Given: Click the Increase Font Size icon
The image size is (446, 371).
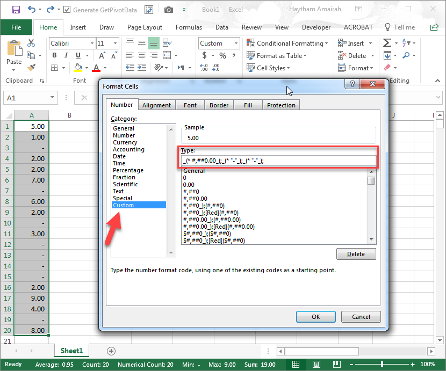Looking at the screenshot, I should 102,55.
